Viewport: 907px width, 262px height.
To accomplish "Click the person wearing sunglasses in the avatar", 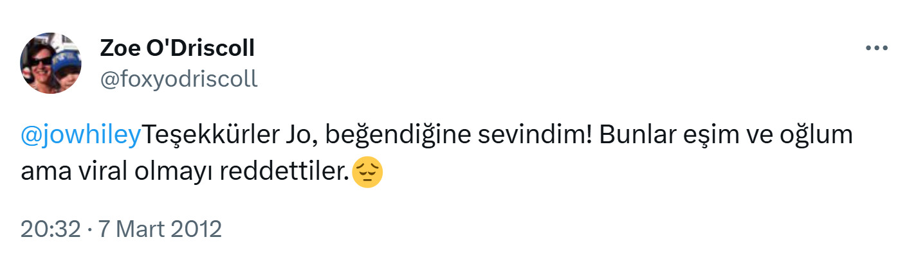I will [39, 64].
